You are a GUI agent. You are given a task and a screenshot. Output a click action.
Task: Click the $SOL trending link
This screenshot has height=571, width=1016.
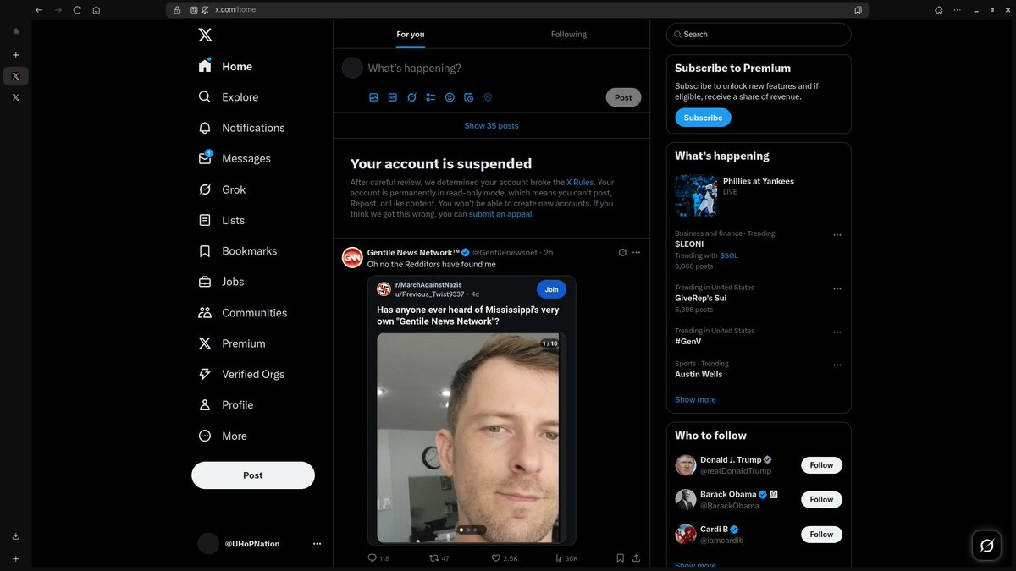point(730,255)
